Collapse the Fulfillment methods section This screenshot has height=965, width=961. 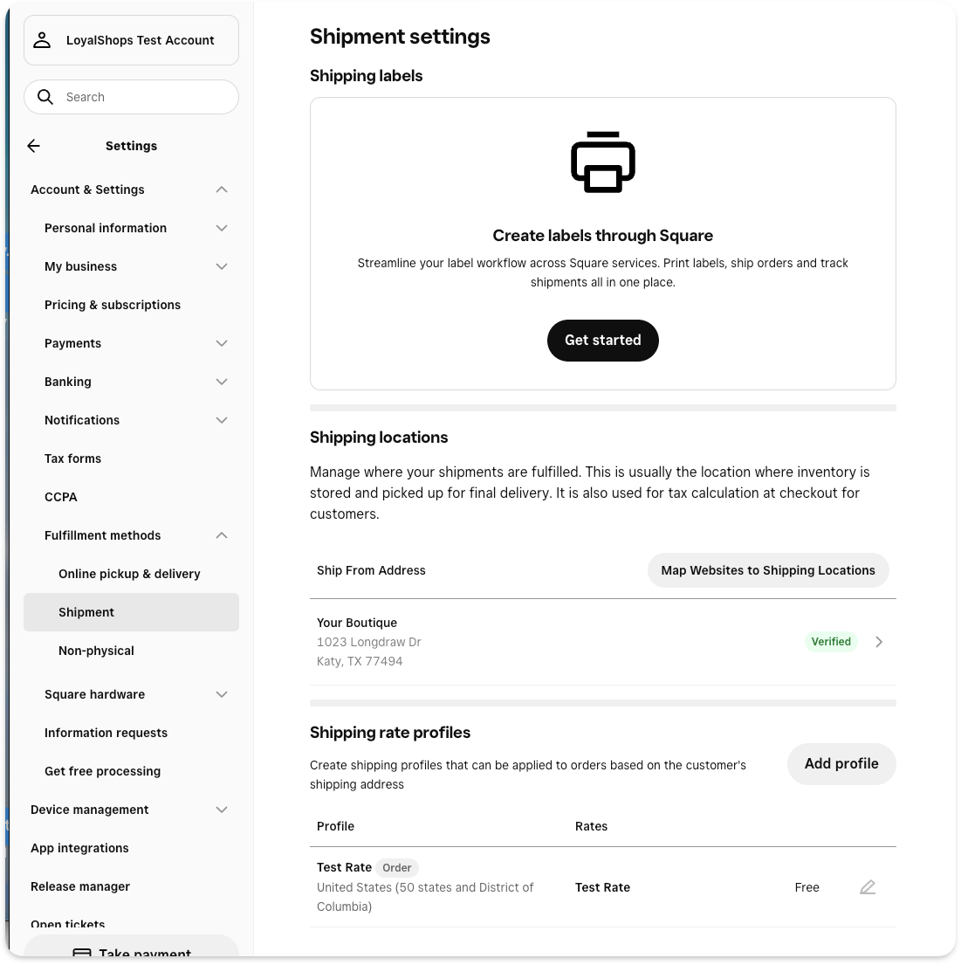(x=222, y=535)
